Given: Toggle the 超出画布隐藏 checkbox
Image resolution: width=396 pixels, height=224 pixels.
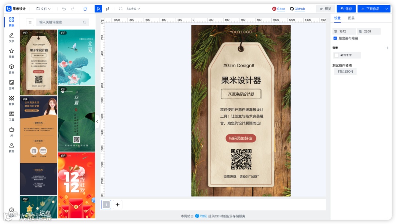Looking at the screenshot, I should pos(335,38).
